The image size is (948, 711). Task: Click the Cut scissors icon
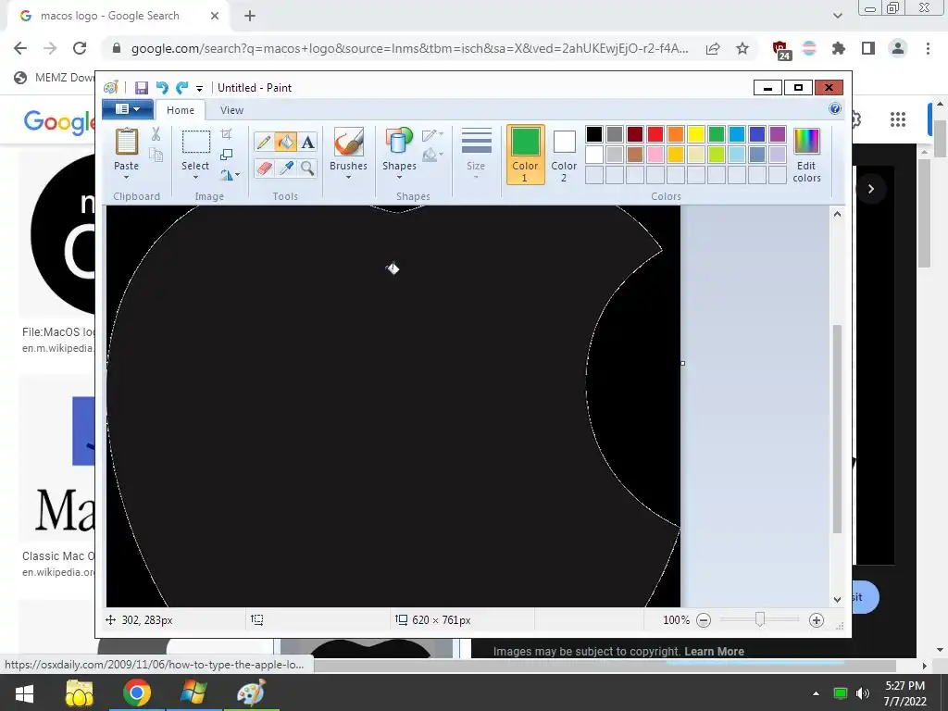pos(156,133)
